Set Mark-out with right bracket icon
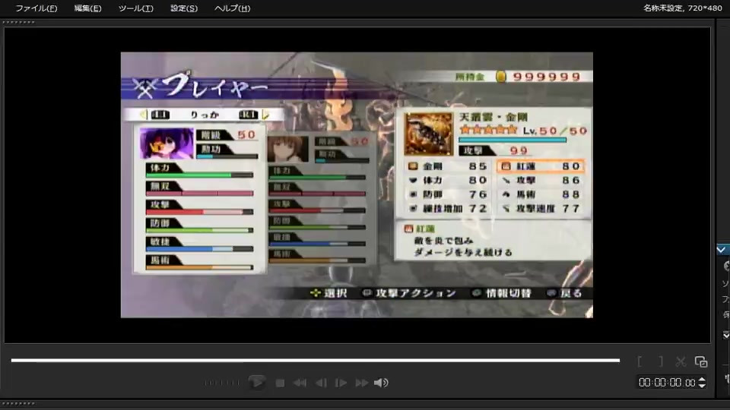The height and width of the screenshot is (410, 730). click(x=661, y=361)
